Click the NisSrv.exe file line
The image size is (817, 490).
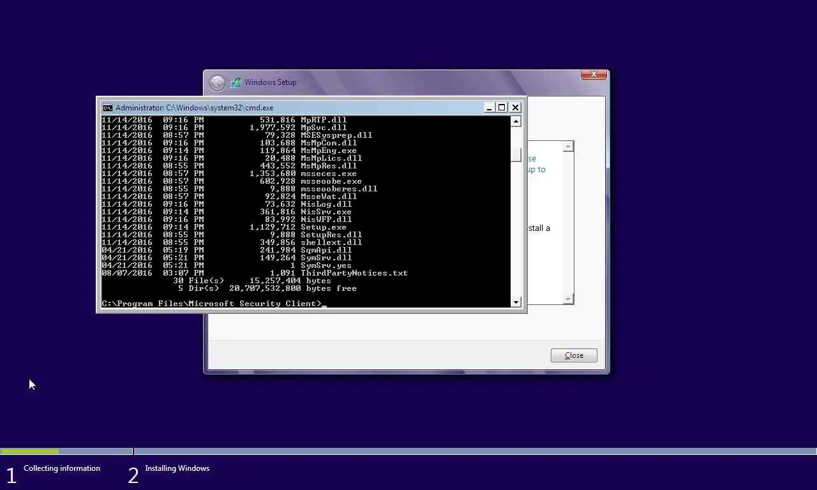[x=227, y=212]
